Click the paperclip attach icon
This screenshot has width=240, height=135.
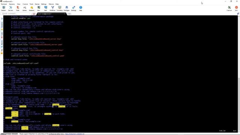[x=238, y=13]
